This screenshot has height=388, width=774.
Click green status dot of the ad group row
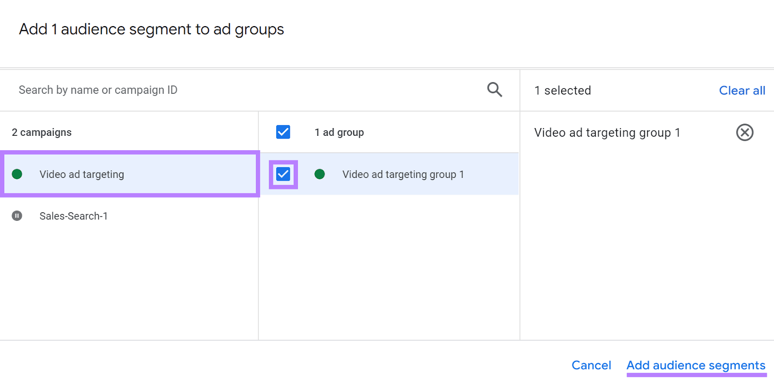coord(319,174)
